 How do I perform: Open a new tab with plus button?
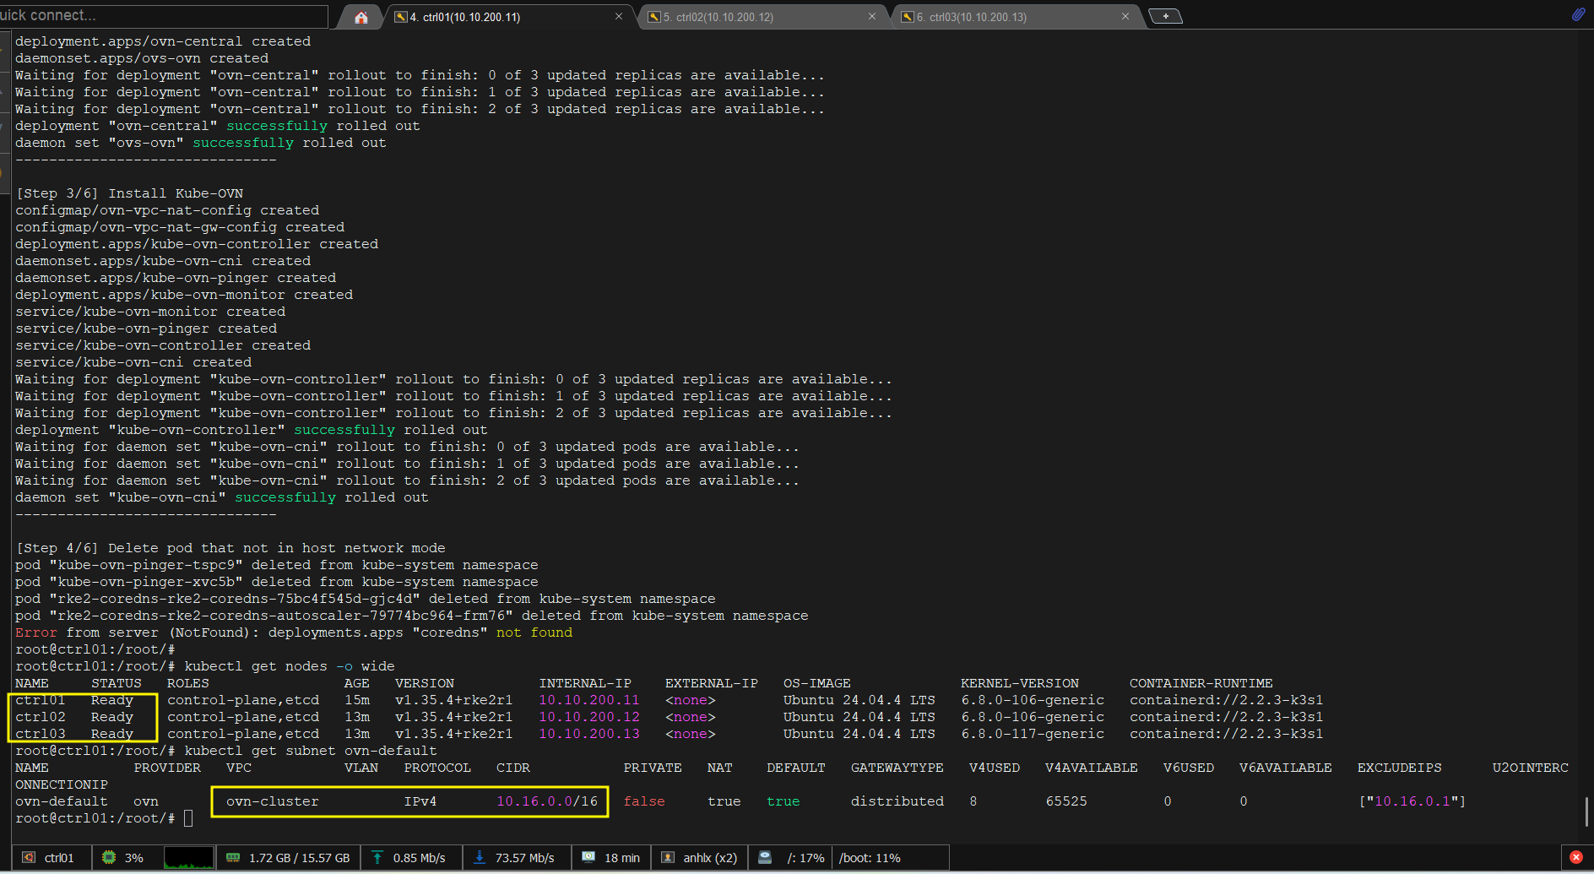click(1166, 16)
